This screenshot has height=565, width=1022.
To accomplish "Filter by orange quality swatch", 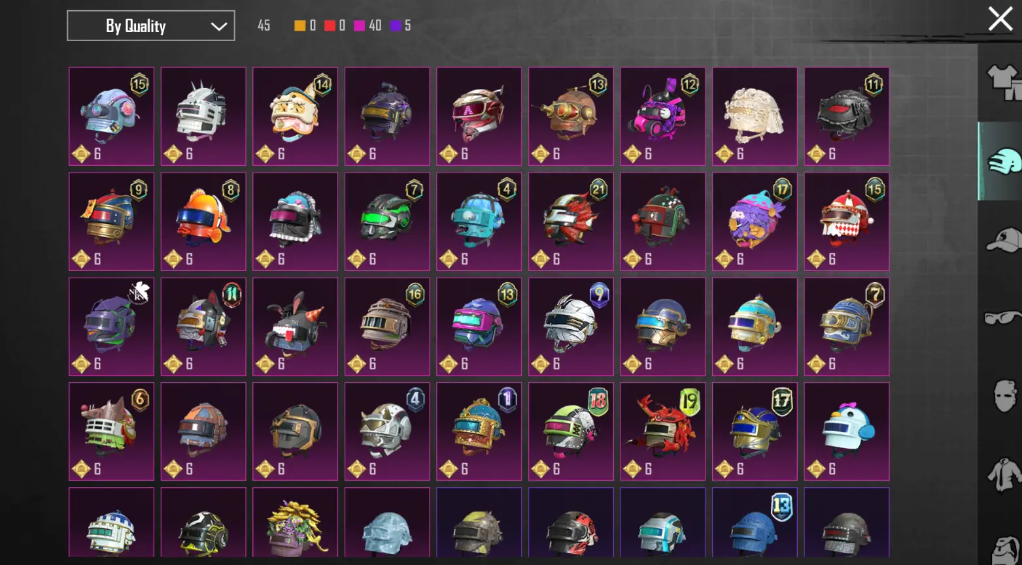I will click(299, 25).
